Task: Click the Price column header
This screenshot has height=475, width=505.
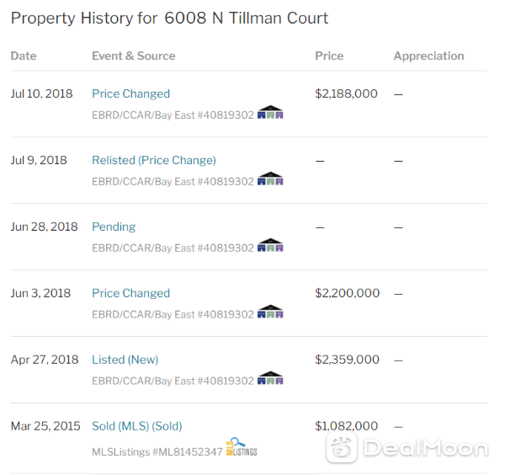Action: (x=329, y=56)
